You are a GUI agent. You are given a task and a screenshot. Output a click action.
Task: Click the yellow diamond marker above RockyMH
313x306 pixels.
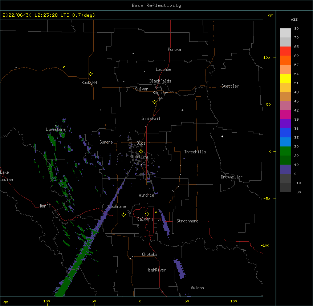[x=90, y=74]
